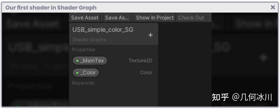Click the Shader Graphs subtitle

[x=89, y=39]
